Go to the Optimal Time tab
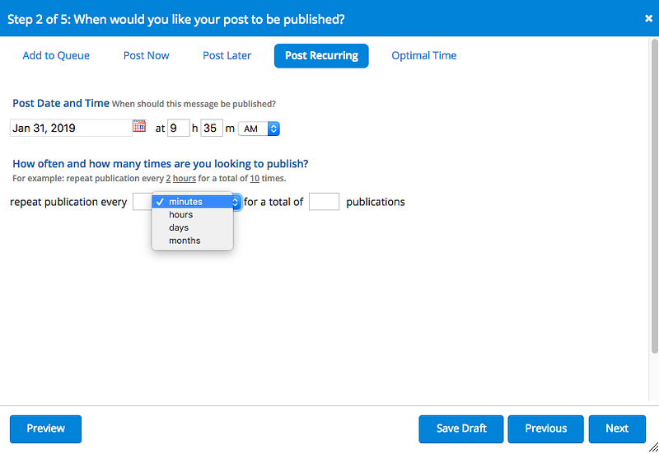659x454 pixels. (x=423, y=56)
